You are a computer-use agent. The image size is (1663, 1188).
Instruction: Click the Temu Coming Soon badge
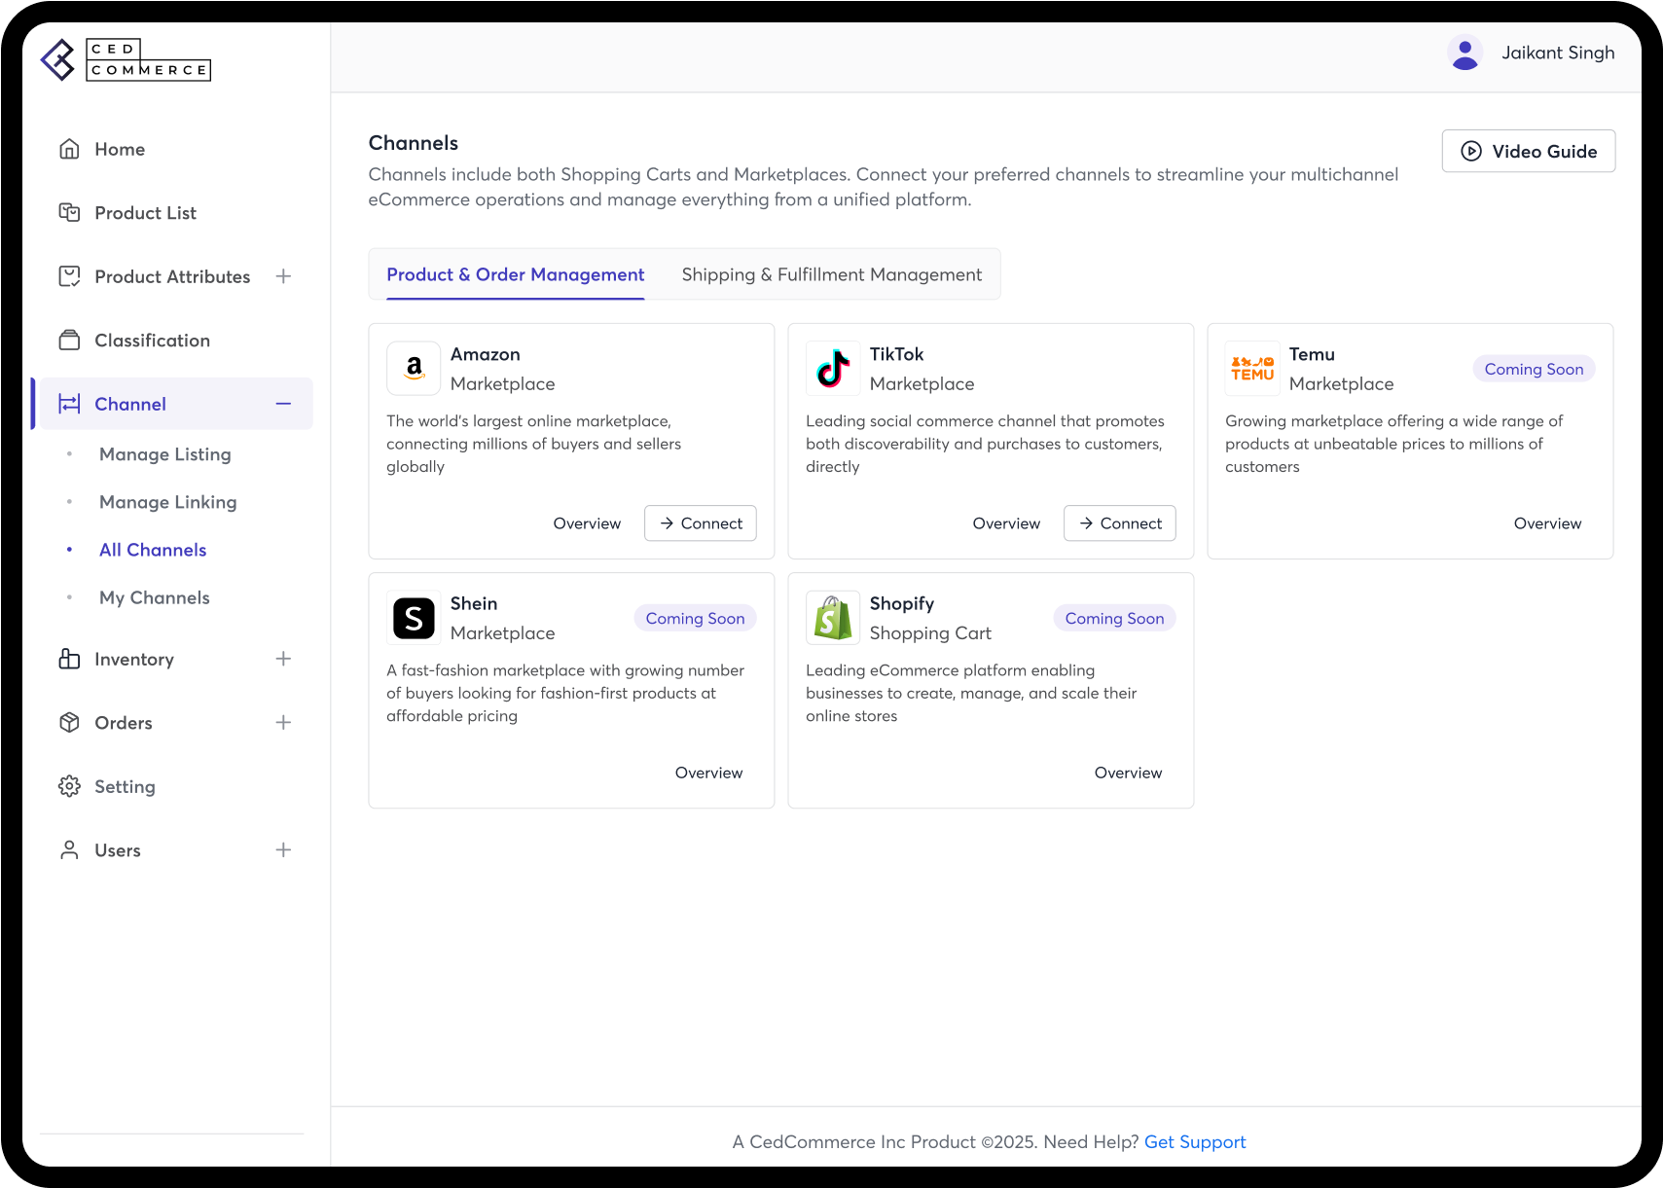(x=1534, y=369)
